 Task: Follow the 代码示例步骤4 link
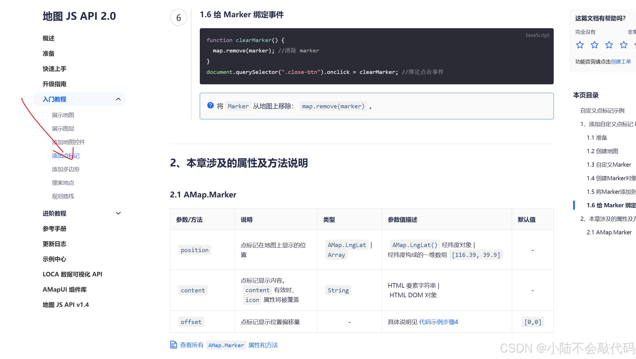438,322
